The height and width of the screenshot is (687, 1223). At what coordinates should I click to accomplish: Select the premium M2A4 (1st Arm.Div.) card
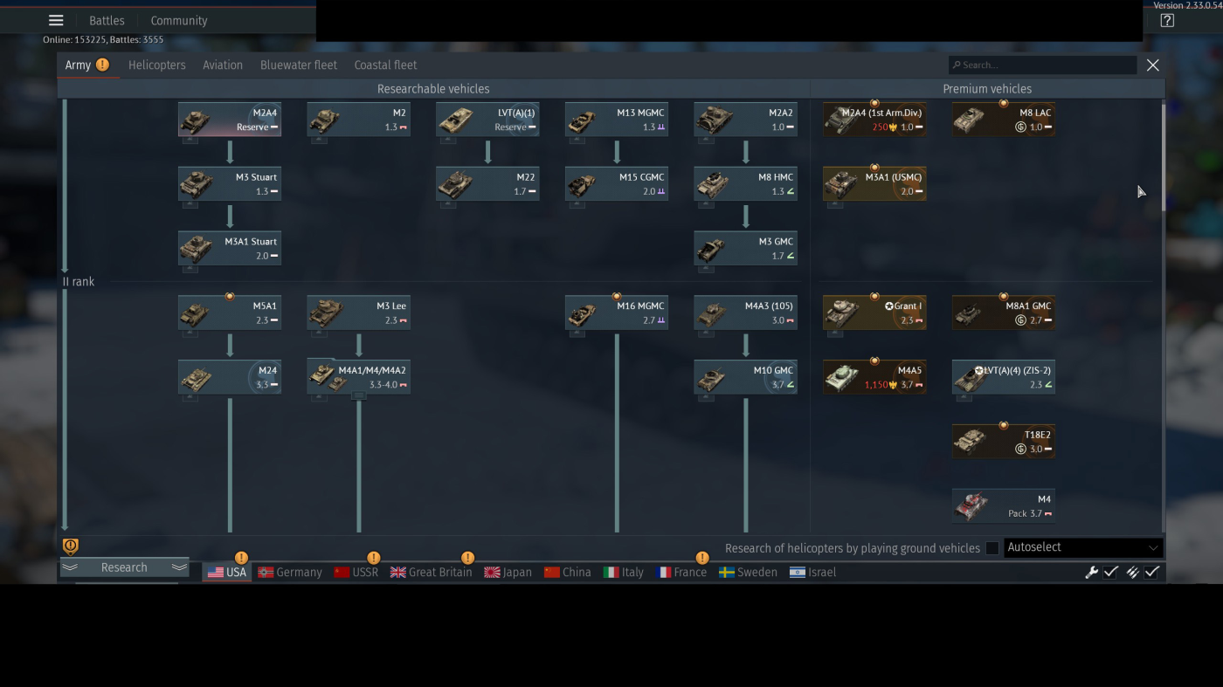tap(874, 120)
